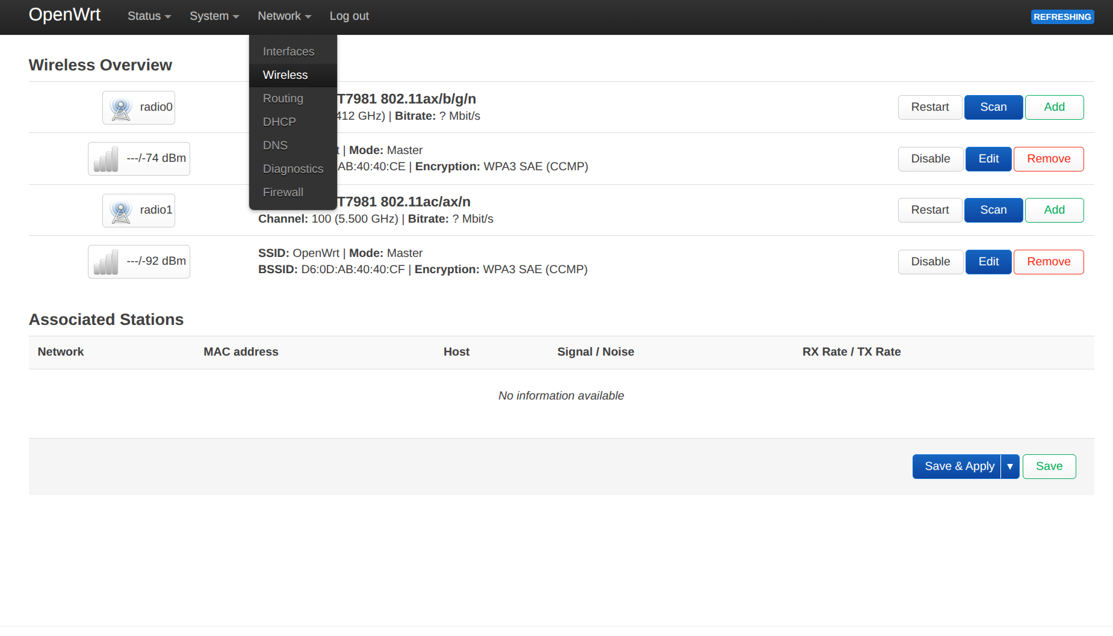Click the green Save button
Screen dimensions: 1113x636
pos(1049,466)
